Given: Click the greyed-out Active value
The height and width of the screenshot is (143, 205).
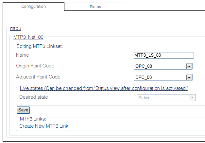Looking at the screenshot, I should click(163, 97).
